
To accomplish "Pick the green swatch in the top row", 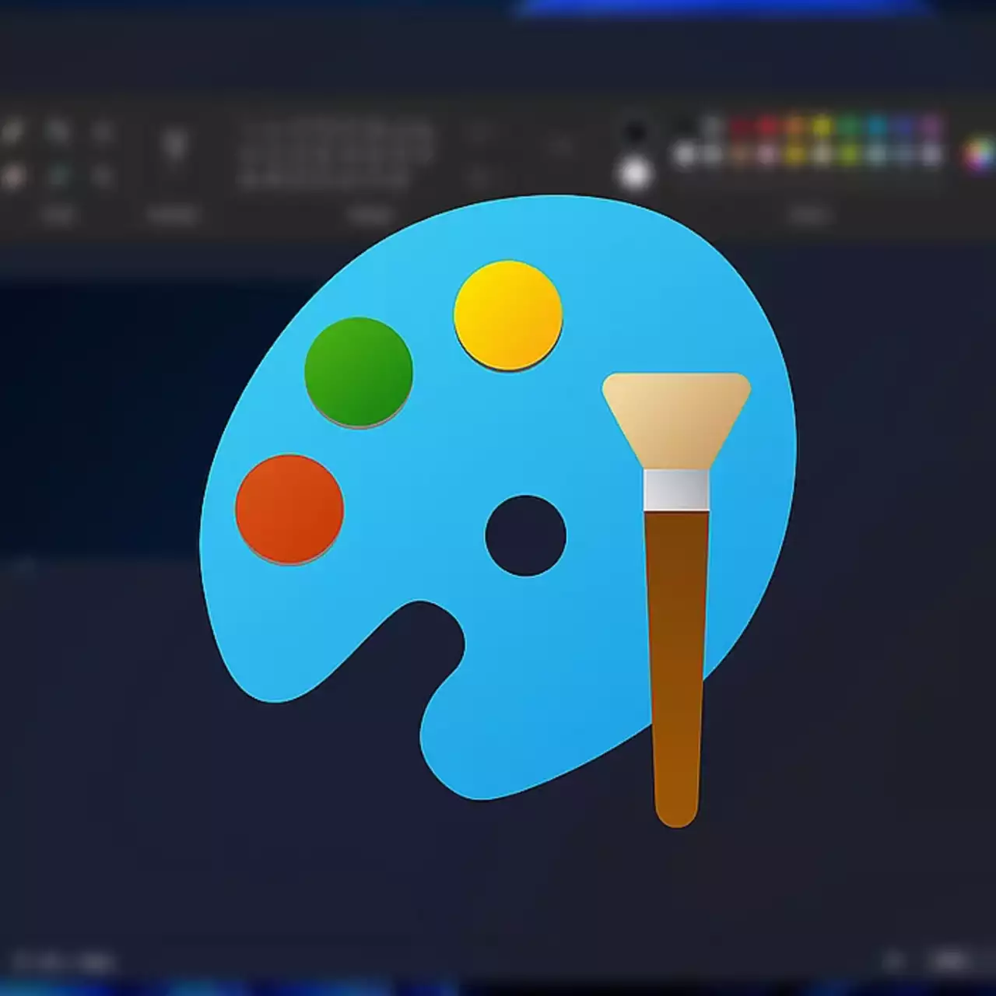I will point(849,127).
